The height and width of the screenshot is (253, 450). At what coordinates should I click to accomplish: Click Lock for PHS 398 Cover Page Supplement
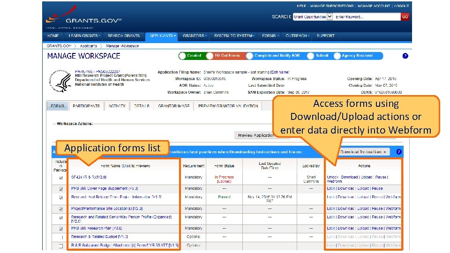tap(331, 188)
